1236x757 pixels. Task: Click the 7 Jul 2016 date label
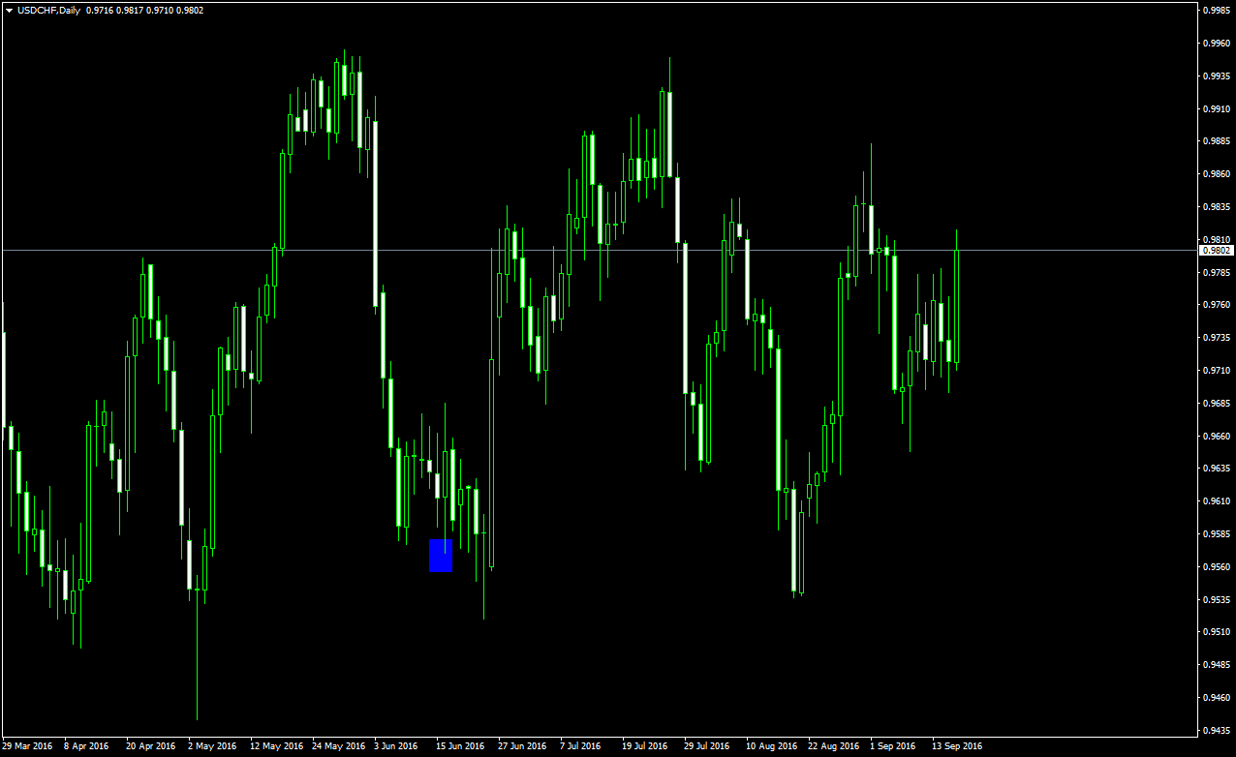[x=580, y=746]
